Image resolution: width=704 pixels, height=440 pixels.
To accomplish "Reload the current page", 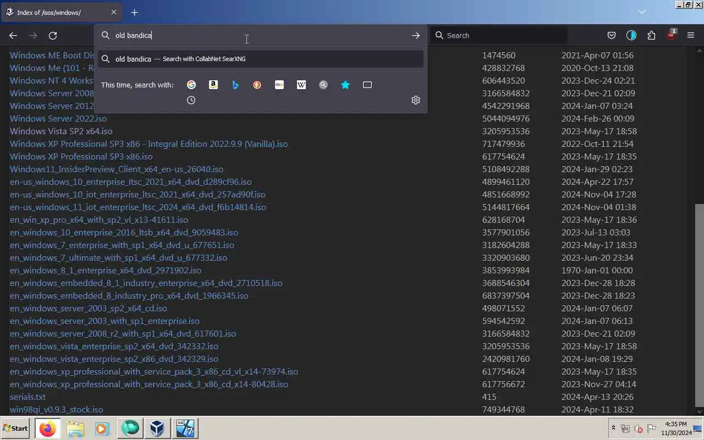I will (x=53, y=35).
